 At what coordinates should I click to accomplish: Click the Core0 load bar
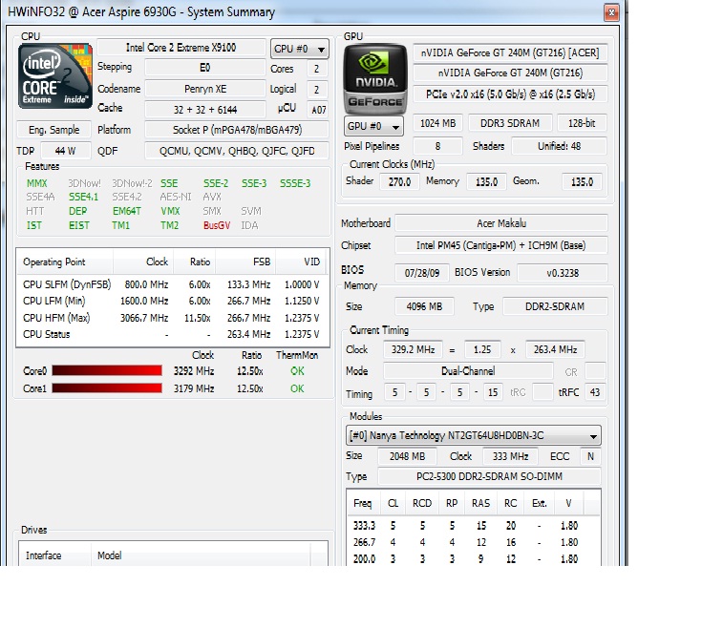tap(107, 371)
